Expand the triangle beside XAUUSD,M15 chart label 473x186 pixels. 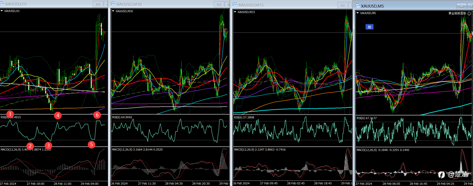(x=235, y=12)
